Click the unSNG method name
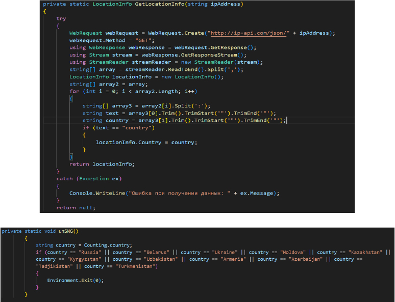The width and height of the screenshot is (395, 302). click(66, 231)
